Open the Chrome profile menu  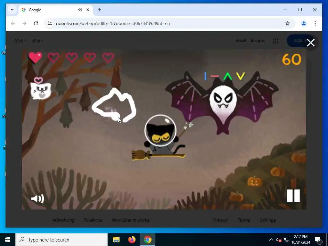pos(304,23)
